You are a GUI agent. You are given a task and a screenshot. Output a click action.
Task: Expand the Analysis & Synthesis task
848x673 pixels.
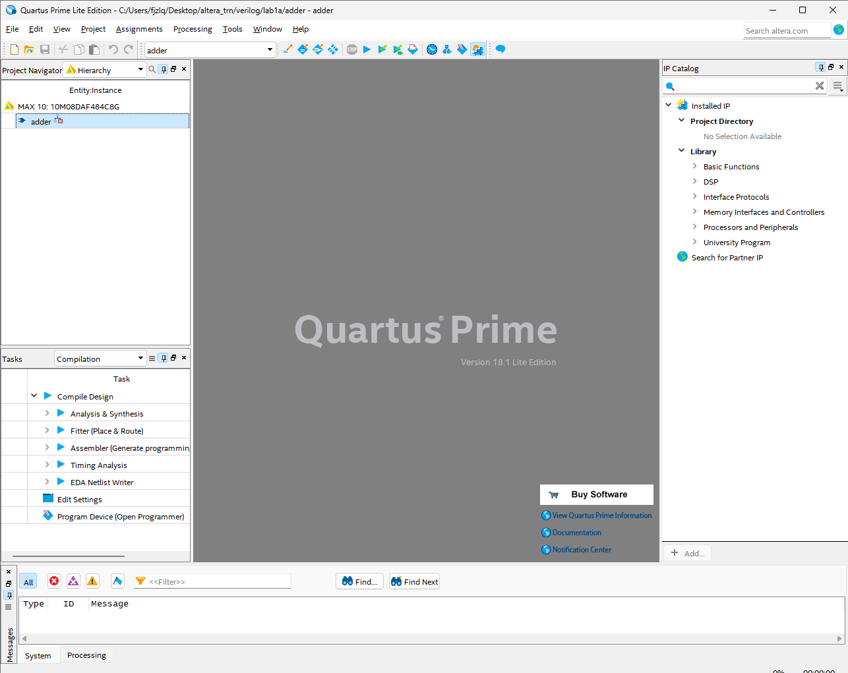pos(47,413)
